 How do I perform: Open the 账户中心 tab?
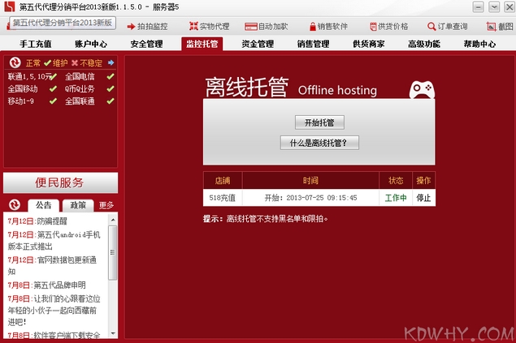point(91,44)
